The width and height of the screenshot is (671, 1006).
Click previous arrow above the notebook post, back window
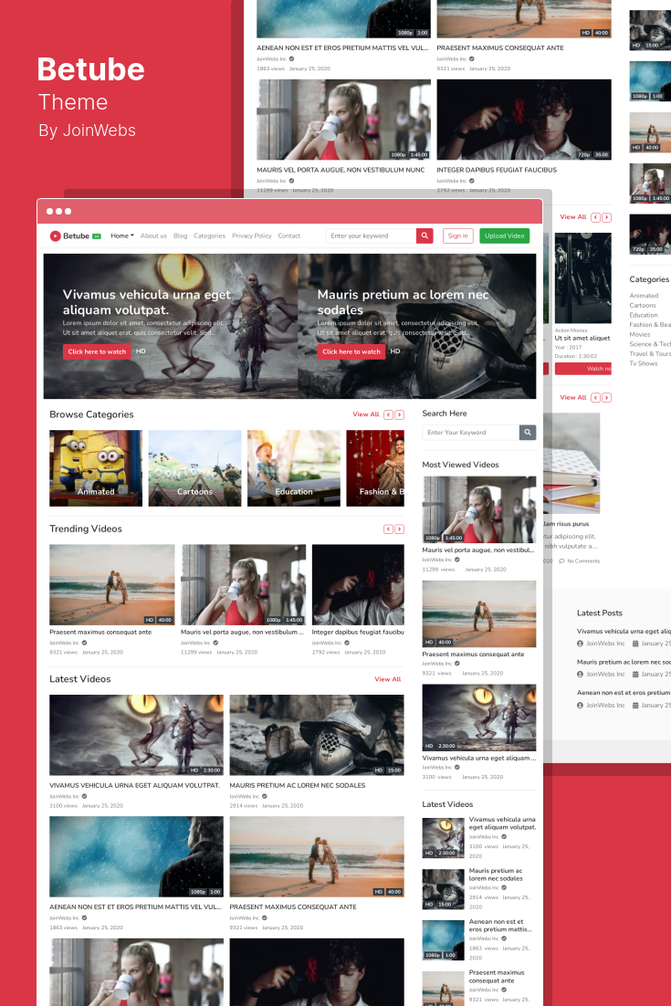coord(595,398)
